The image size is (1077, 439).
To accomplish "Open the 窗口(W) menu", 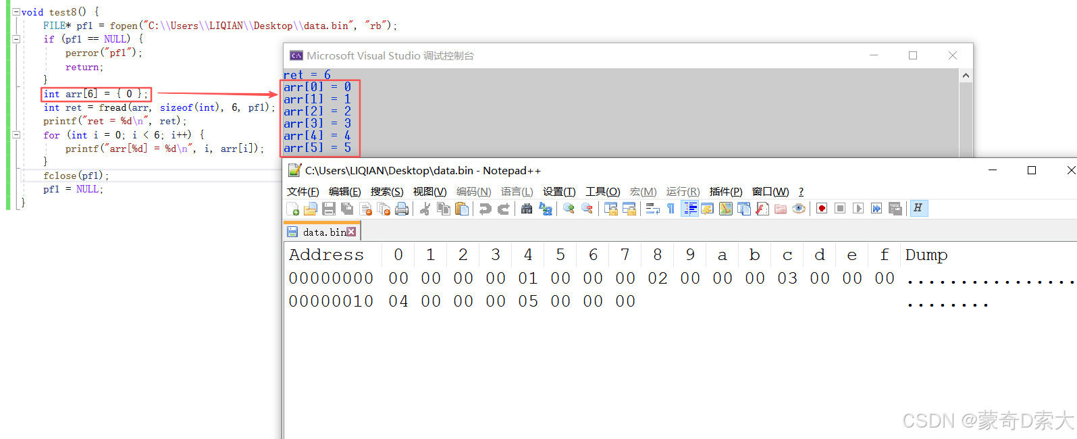I will (770, 192).
